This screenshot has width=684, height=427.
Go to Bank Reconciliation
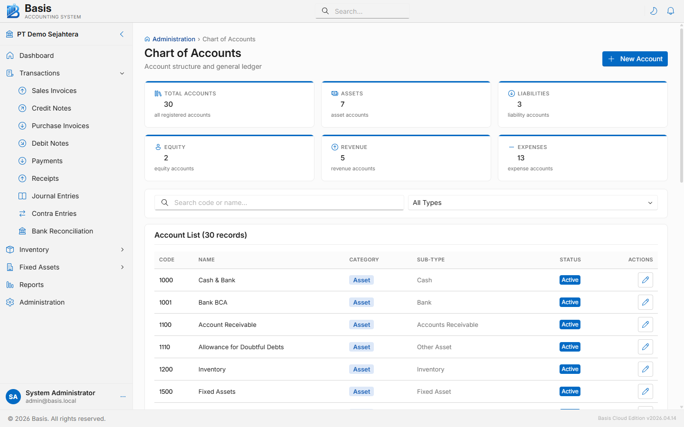tap(62, 231)
